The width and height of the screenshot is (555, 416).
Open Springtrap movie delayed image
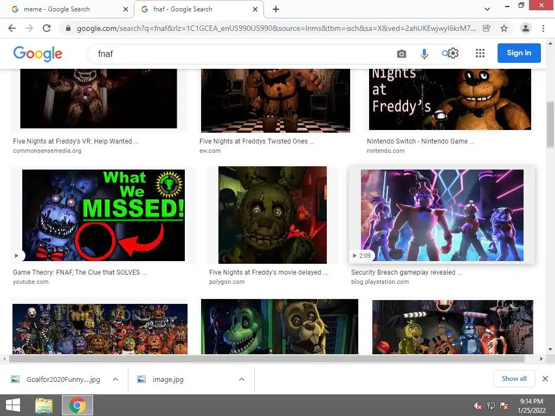coord(273,214)
